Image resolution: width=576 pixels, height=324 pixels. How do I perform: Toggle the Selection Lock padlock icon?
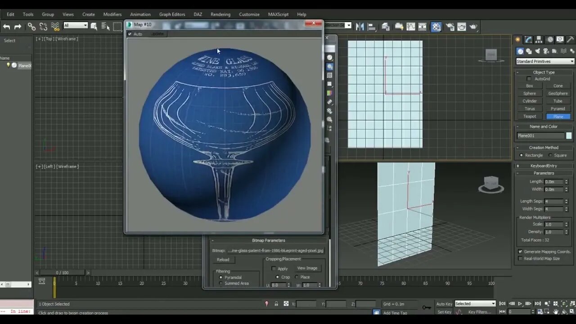coord(276,304)
